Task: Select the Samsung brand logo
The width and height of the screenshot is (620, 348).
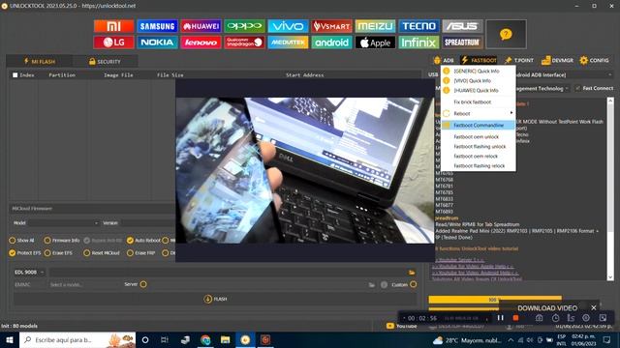Action: 157,26
